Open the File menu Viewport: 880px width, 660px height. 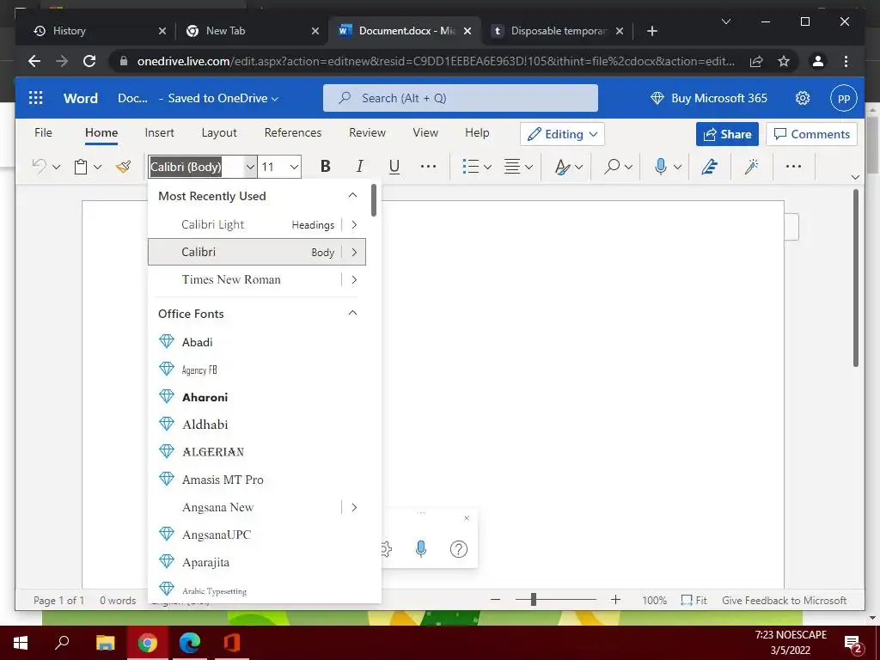pos(43,133)
